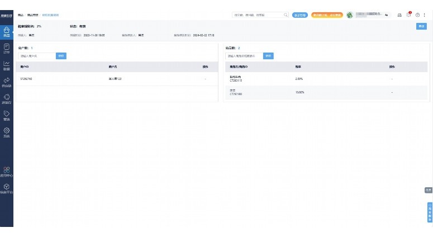Click the first breadcrumb link
The image size is (433, 237).
21,15
